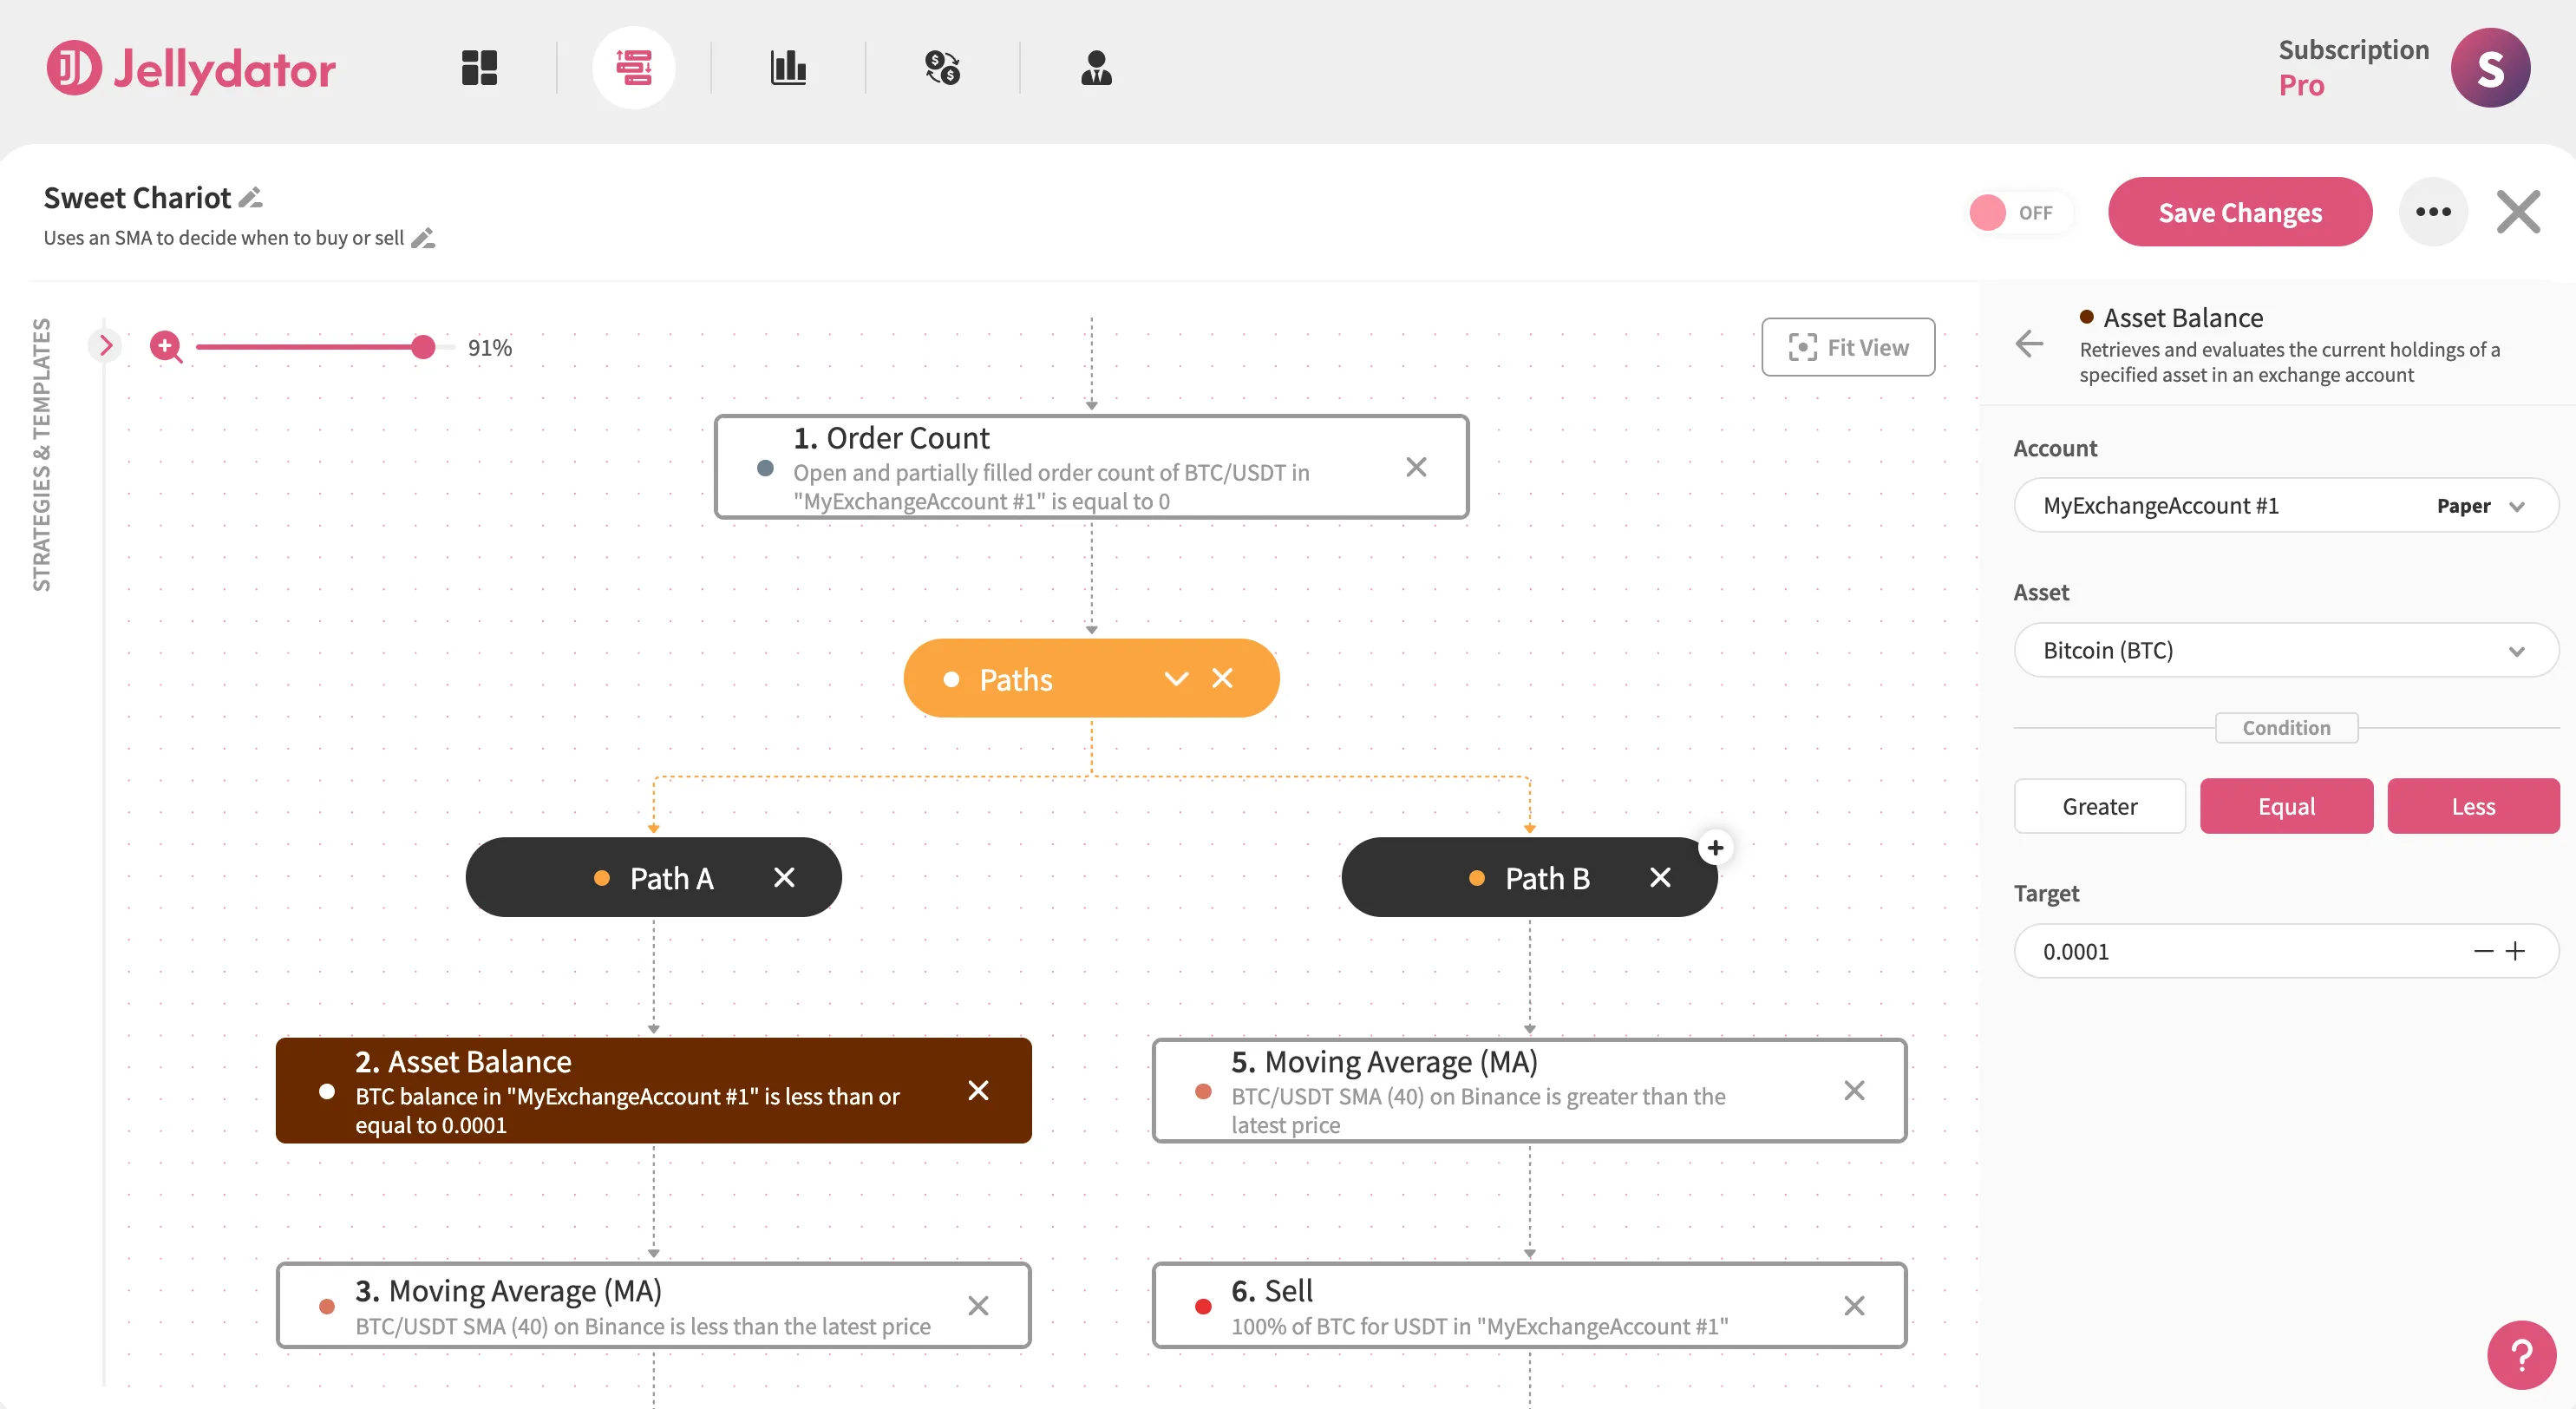Click the 91% zoom value
Screen dimensions: 2576x1409
click(490, 347)
